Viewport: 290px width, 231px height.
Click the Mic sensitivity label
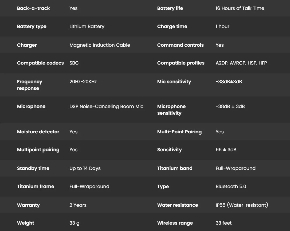point(174,82)
